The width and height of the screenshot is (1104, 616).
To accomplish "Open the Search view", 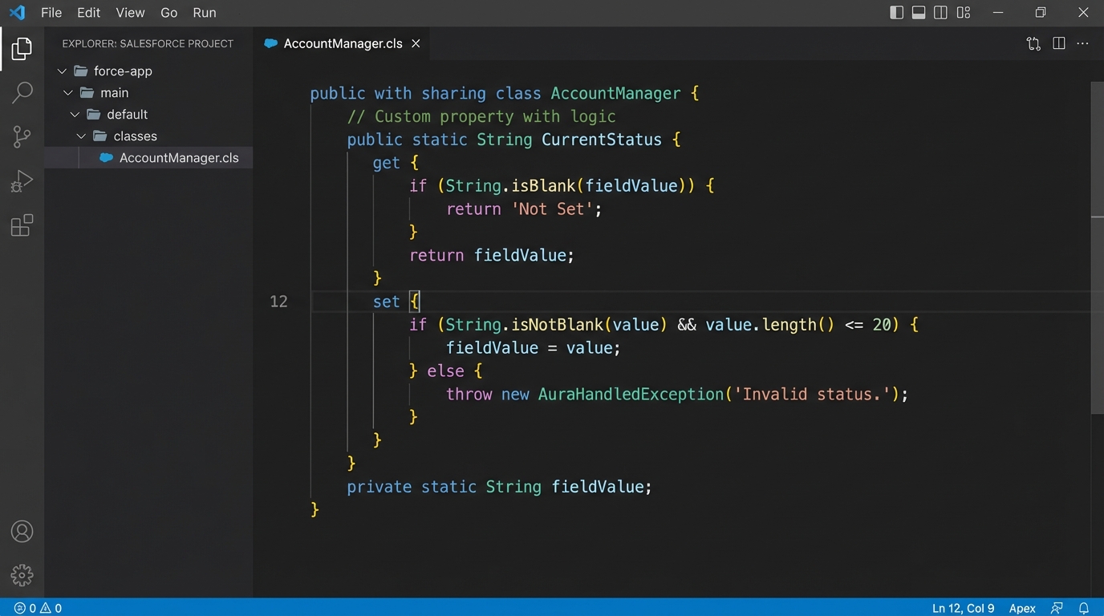I will coord(22,93).
